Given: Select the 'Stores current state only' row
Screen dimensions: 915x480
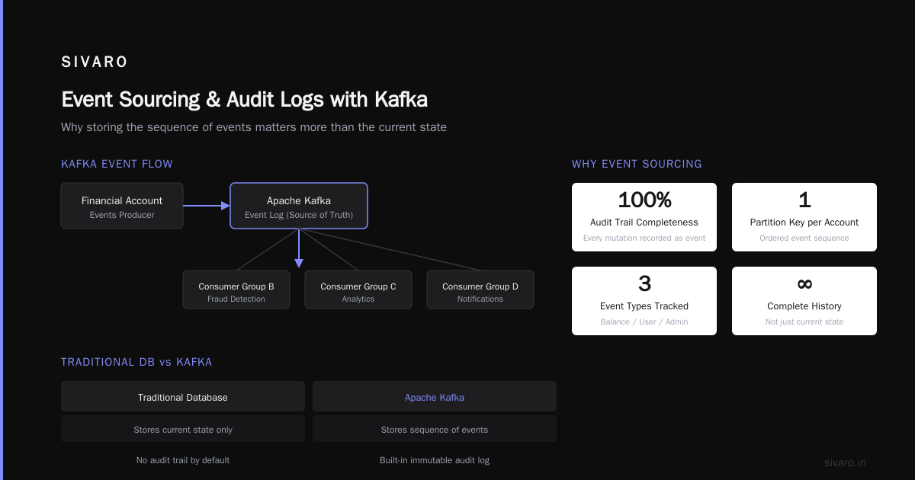Looking at the screenshot, I should 183,429.
